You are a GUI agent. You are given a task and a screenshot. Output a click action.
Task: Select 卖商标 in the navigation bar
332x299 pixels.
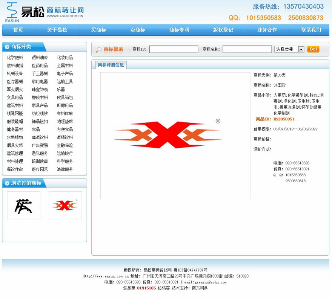[138, 30]
